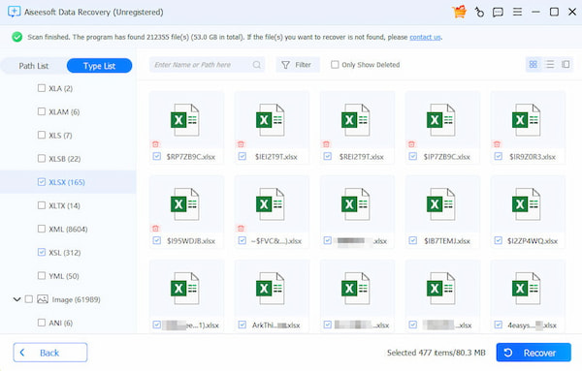Image resolution: width=582 pixels, height=371 pixels.
Task: Switch to thumbnail grid view
Action: (533, 65)
